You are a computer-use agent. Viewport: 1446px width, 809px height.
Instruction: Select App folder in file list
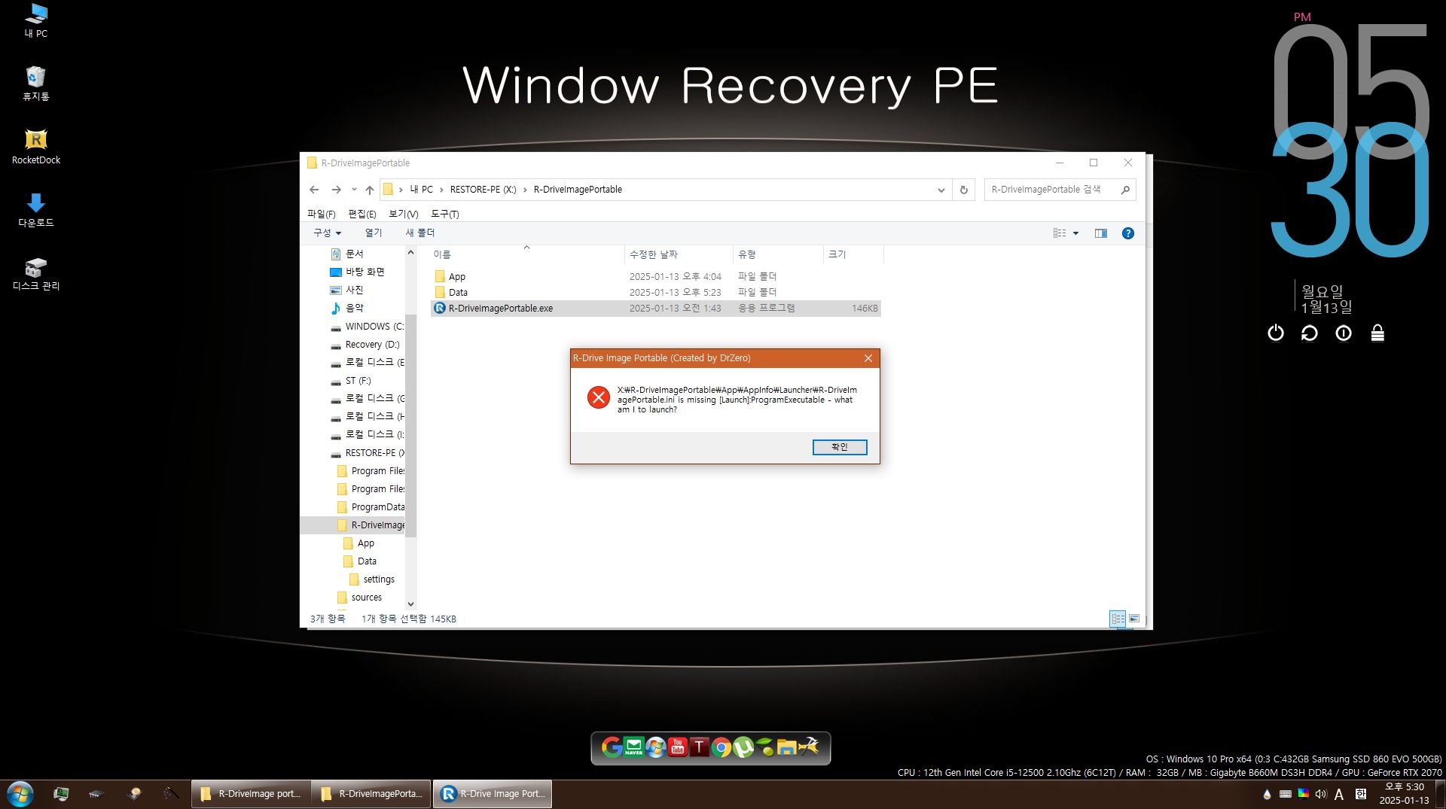(x=656, y=277)
